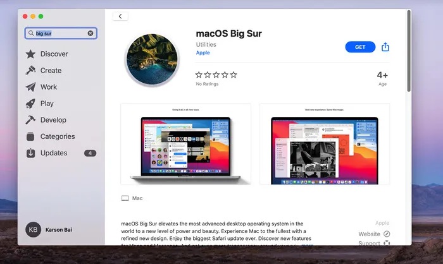
Task: Share macOS Big Sur via share icon
Action: pos(385,47)
